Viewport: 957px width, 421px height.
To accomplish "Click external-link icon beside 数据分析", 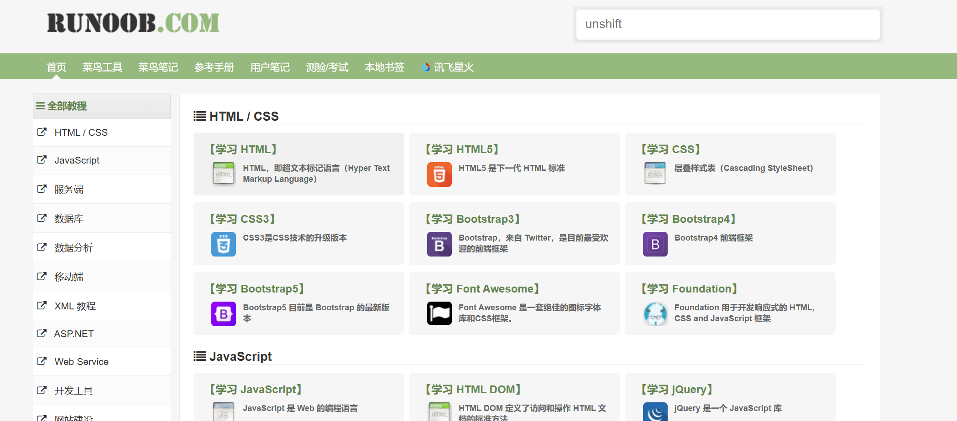I will [42, 247].
